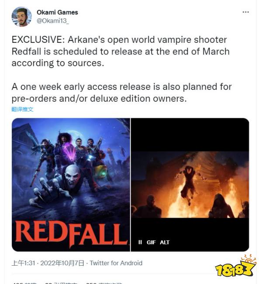This screenshot has height=284, width=262.
Task: Pause the playing GIF
Action: tap(140, 242)
